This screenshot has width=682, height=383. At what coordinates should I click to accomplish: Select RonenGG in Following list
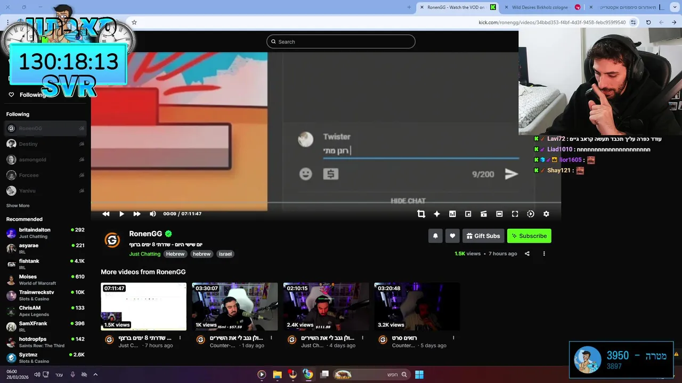click(x=45, y=128)
